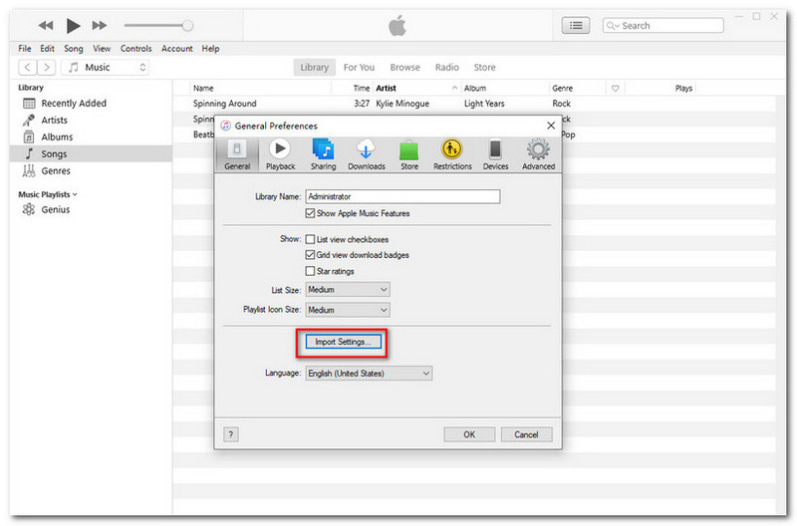The image size is (797, 526).
Task: Open the Playlist Icon Size dropdown
Action: pos(348,310)
